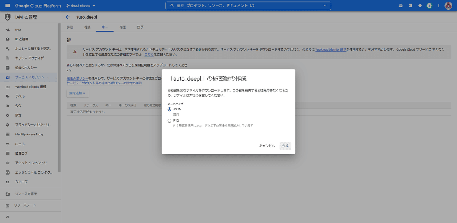Open the three-dot settings menu
457x223 pixels.
[439, 6]
